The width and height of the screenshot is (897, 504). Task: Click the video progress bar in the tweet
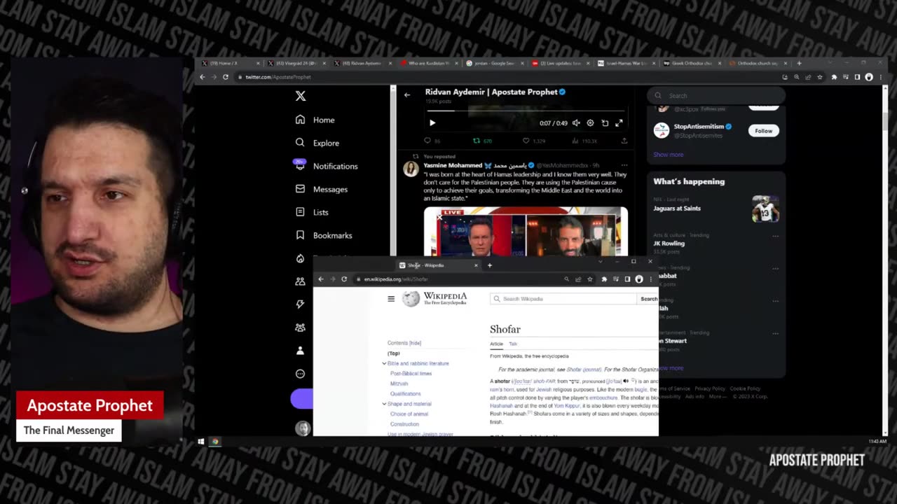coord(526,111)
